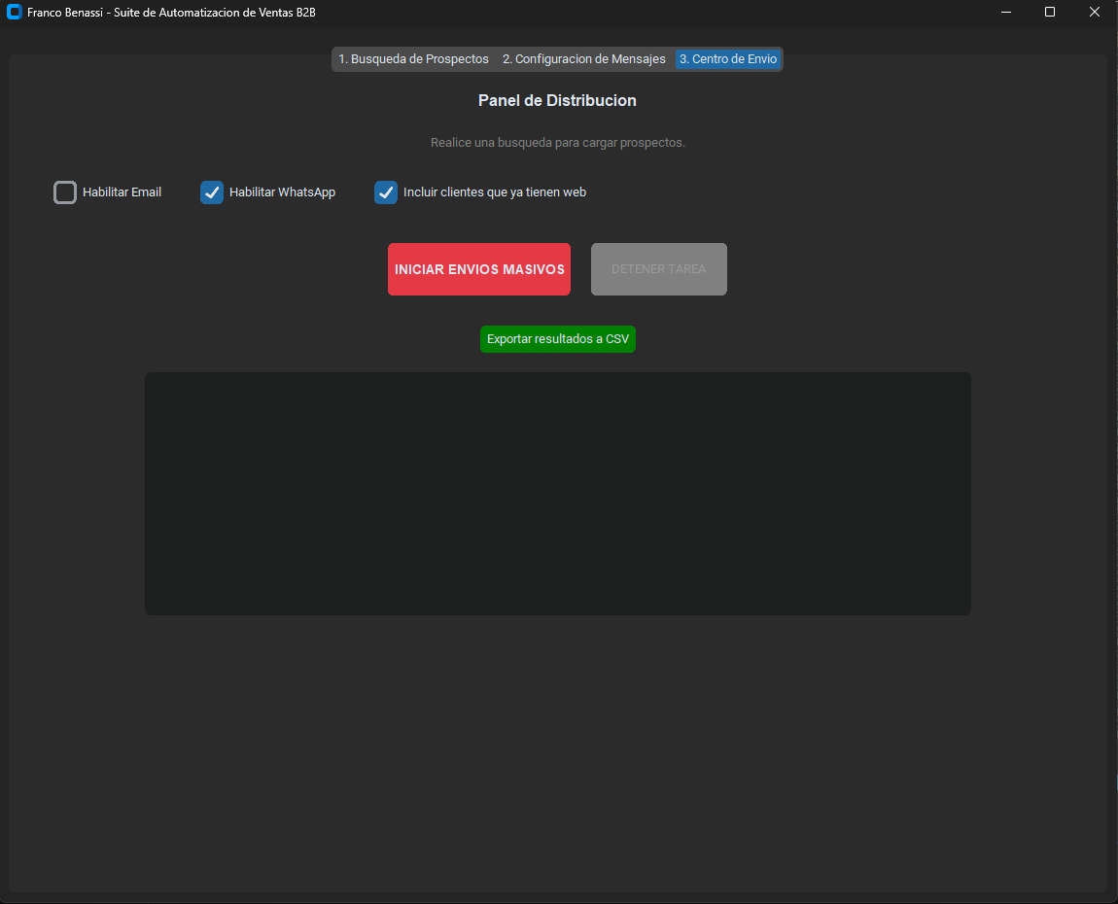Maximize the application window
Viewport: 1118px width, 904px height.
(x=1050, y=12)
